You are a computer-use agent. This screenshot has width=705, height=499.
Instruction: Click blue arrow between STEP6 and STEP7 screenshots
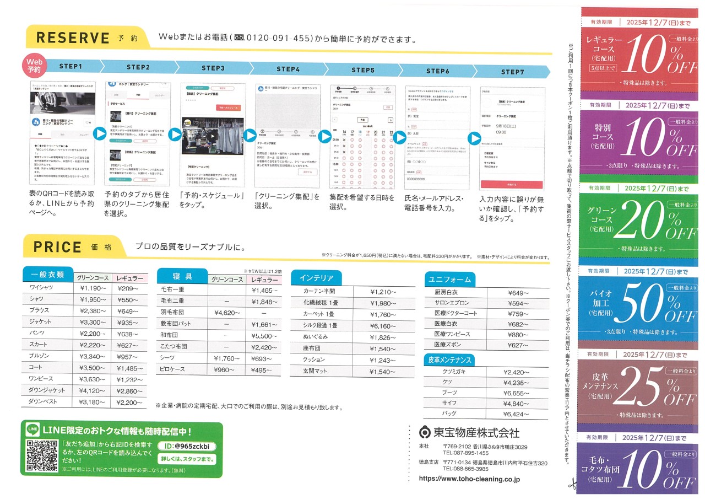474,138
